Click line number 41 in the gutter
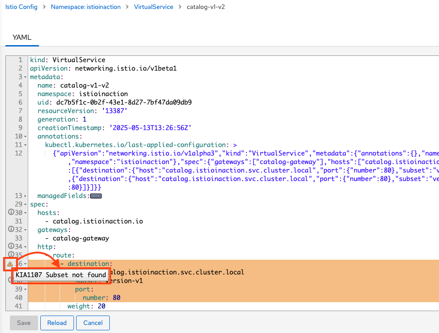Screen dimensions: 439x333 (x=18, y=307)
